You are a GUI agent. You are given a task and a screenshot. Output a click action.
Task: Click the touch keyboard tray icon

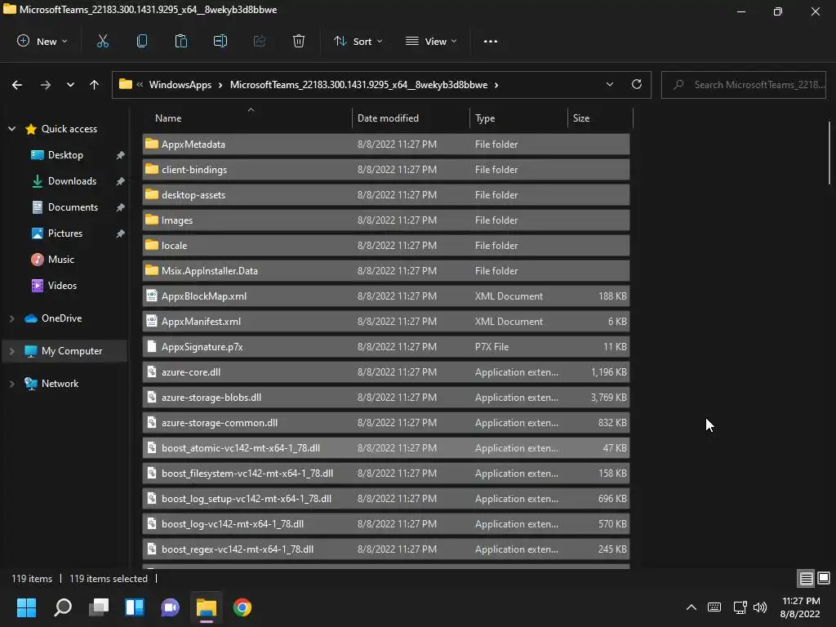[x=714, y=607]
